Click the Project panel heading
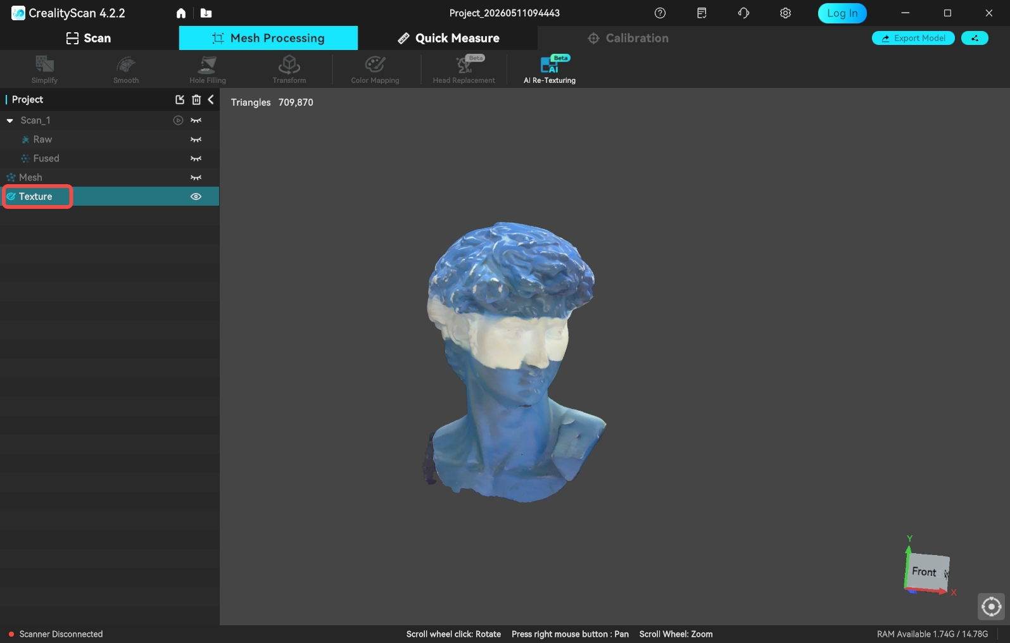The width and height of the screenshot is (1010, 643). [27, 99]
